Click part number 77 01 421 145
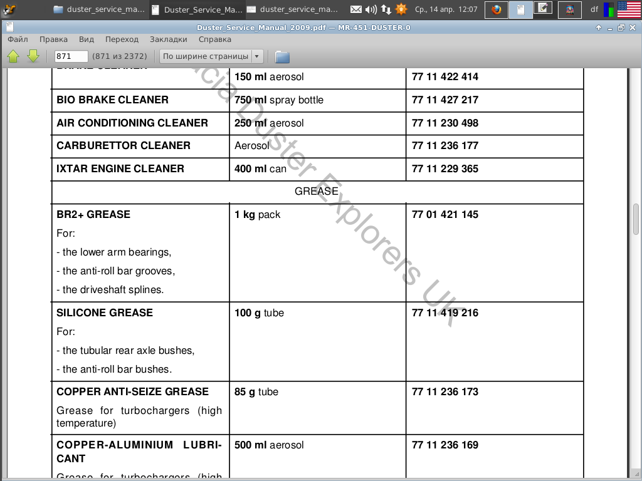Image resolution: width=642 pixels, height=481 pixels. pyautogui.click(x=445, y=215)
